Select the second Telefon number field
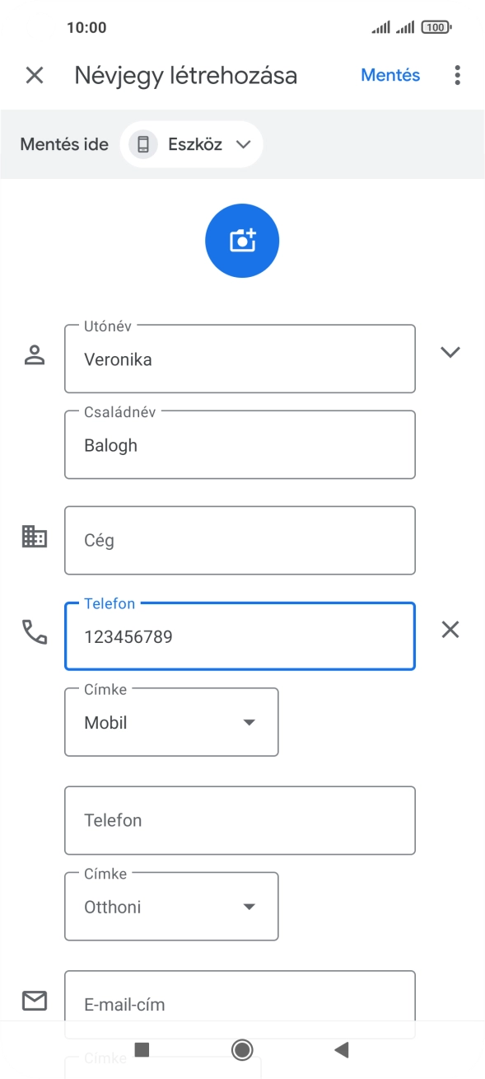 [x=240, y=820]
